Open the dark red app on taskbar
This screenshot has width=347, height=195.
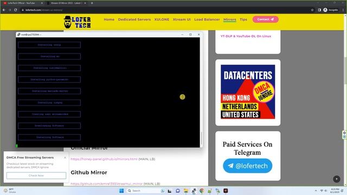226,191
